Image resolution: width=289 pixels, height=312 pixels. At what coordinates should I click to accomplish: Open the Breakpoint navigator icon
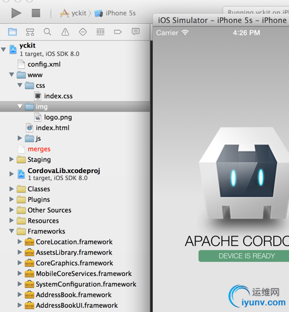coord(118,32)
